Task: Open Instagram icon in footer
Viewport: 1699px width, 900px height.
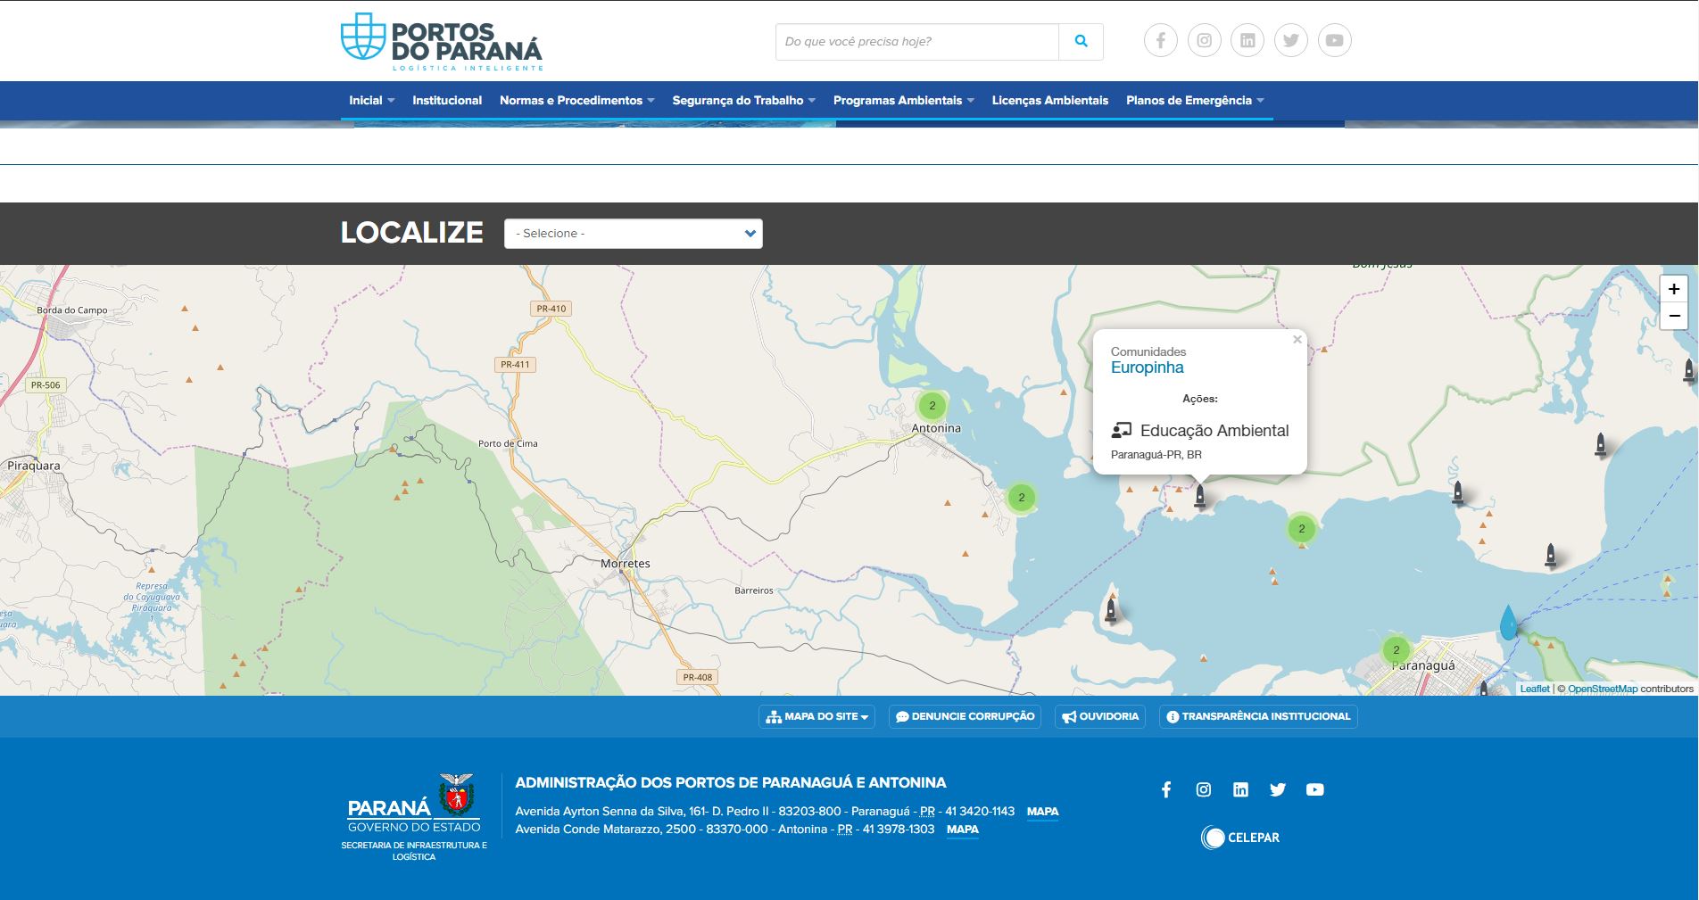Action: [1204, 789]
